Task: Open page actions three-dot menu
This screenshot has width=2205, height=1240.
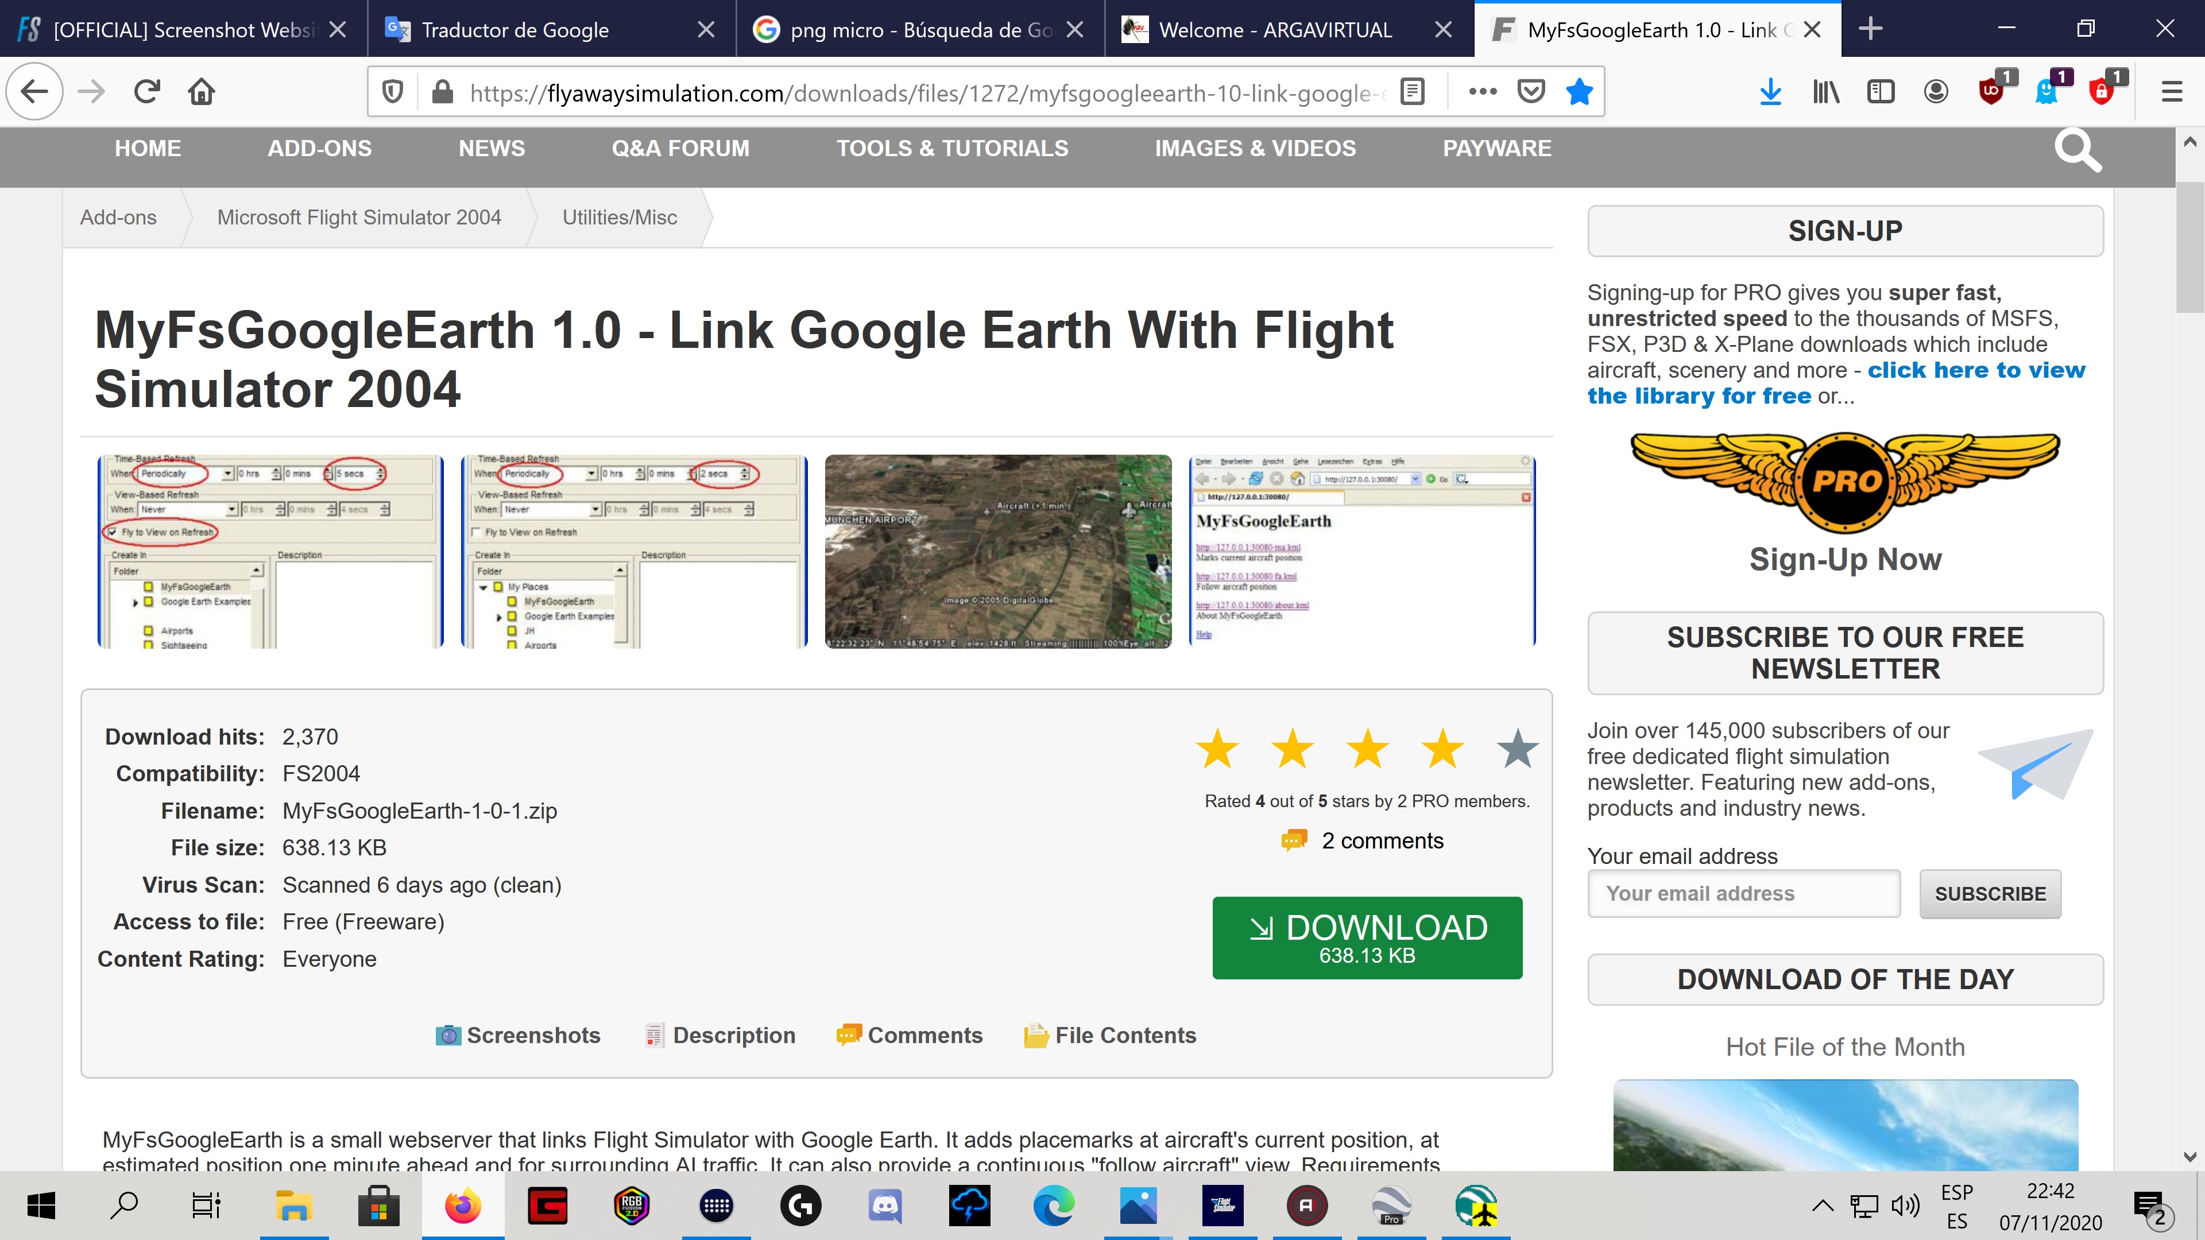Action: point(1483,92)
